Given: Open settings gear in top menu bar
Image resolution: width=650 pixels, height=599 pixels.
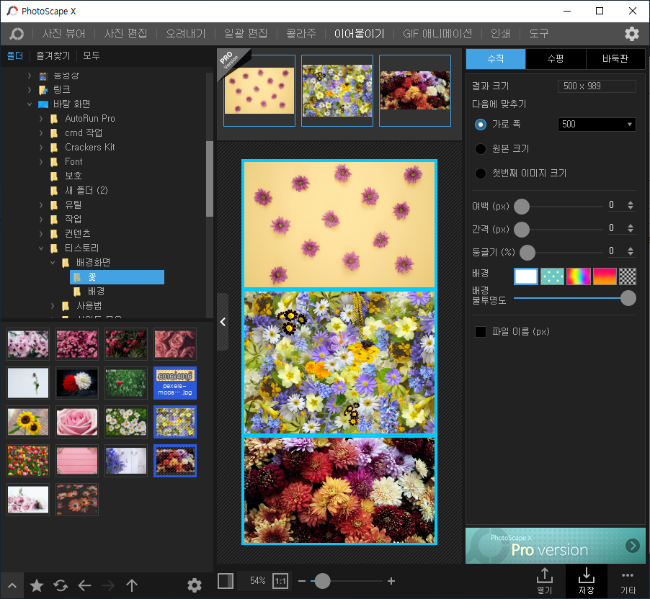Looking at the screenshot, I should pyautogui.click(x=631, y=34).
